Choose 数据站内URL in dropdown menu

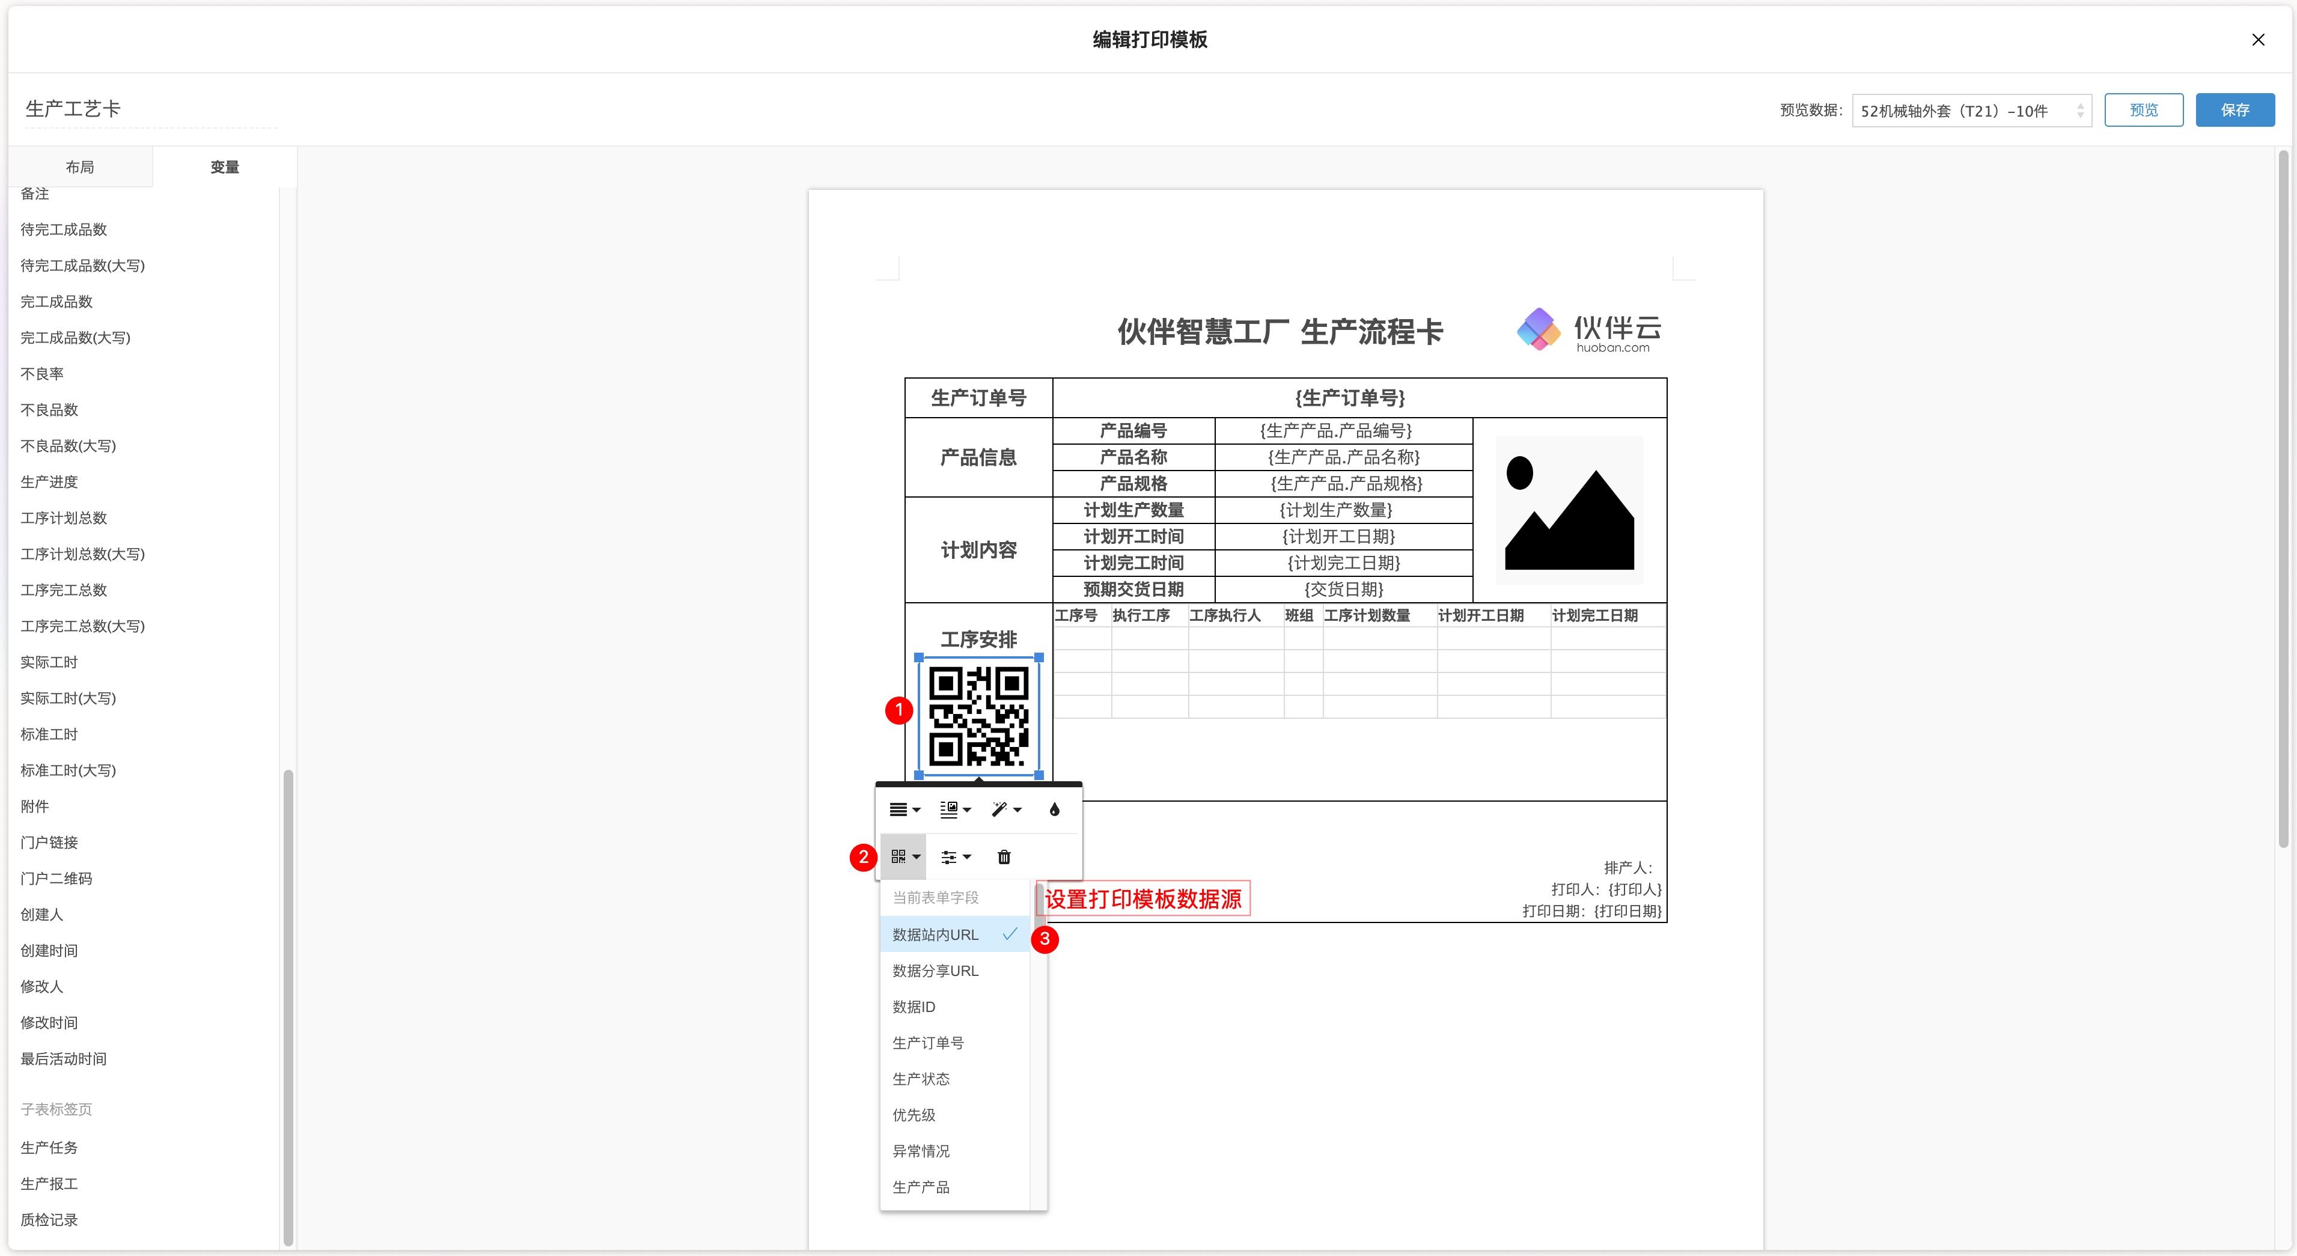(x=954, y=934)
